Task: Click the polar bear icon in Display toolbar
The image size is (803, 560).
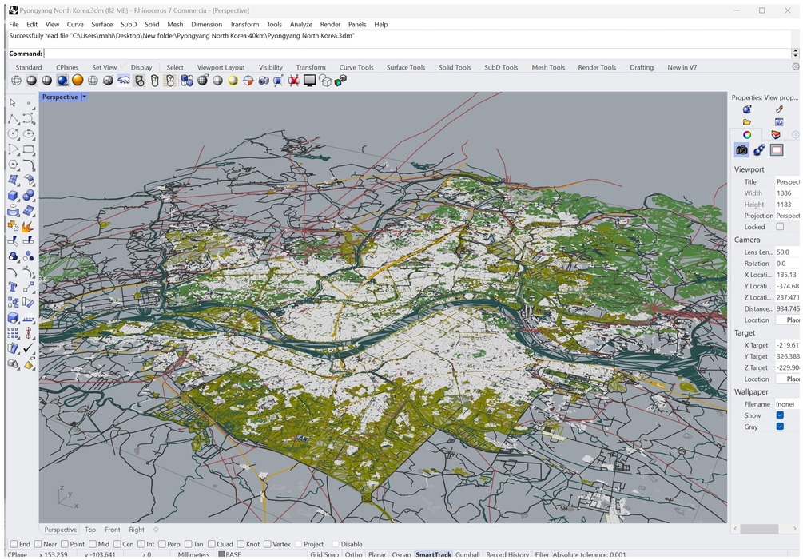Action: coord(124,81)
